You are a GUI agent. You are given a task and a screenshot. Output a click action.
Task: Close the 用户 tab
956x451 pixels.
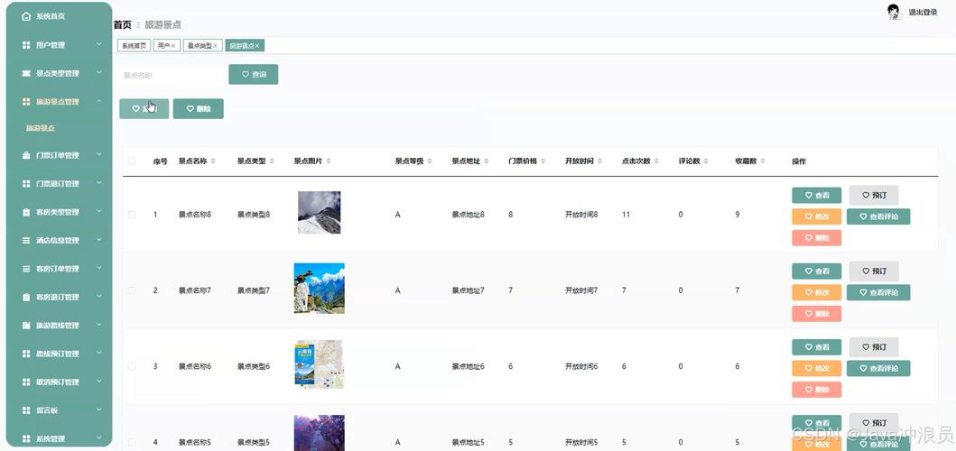point(173,46)
